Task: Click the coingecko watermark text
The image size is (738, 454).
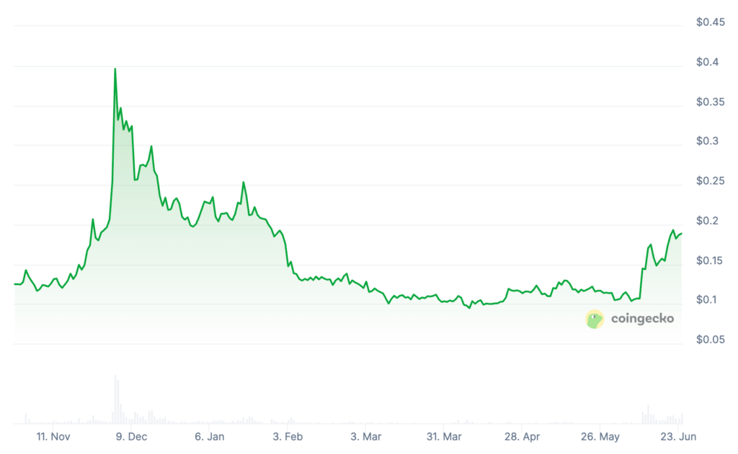Action: point(642,318)
